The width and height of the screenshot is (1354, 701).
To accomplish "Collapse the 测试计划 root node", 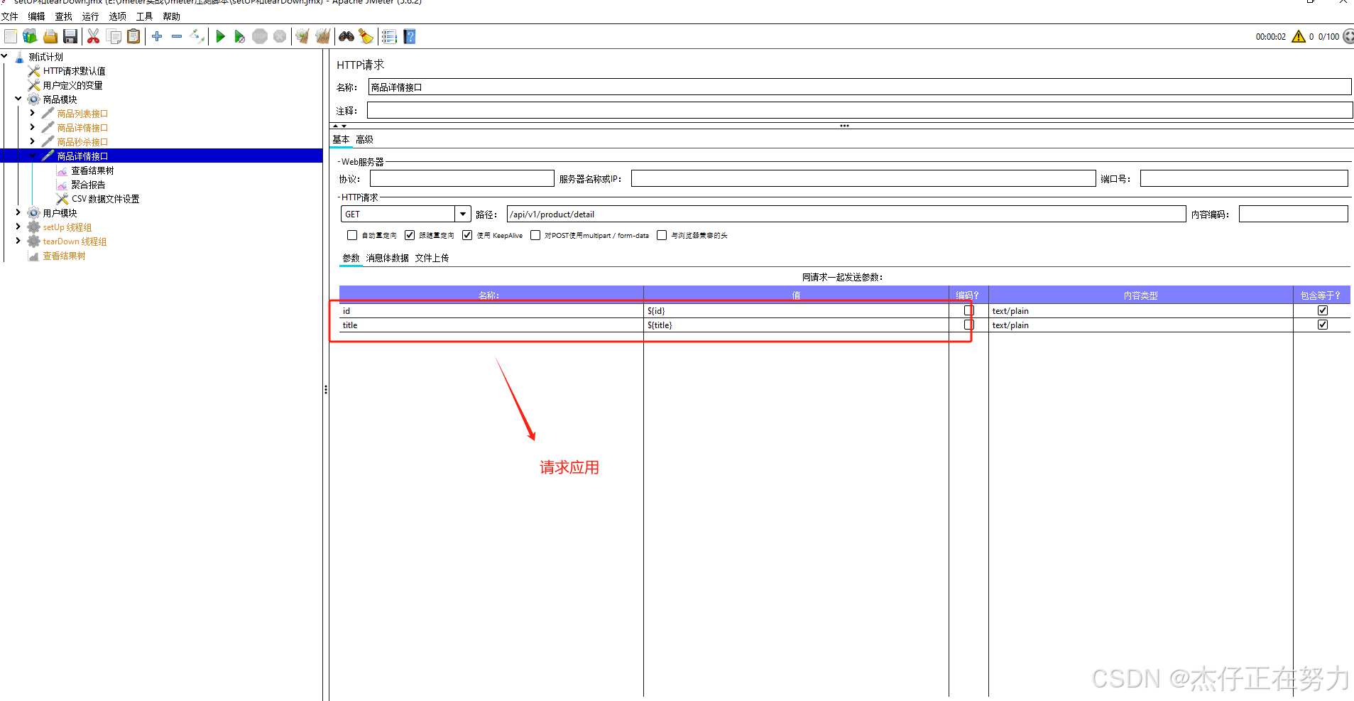I will (x=4, y=56).
